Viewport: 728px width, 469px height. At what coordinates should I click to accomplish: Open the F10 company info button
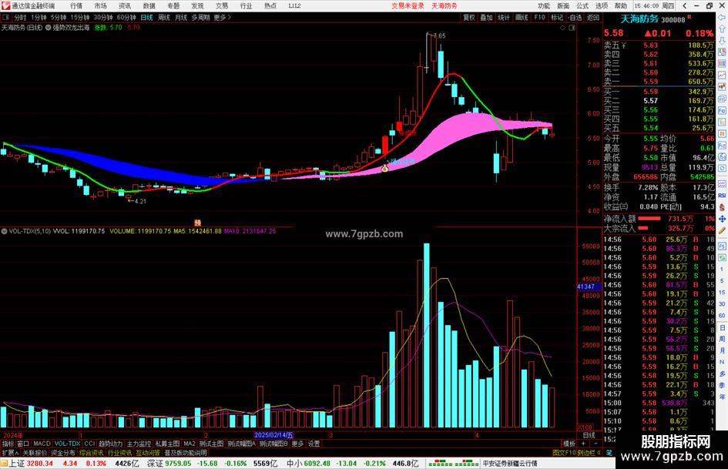point(539,17)
